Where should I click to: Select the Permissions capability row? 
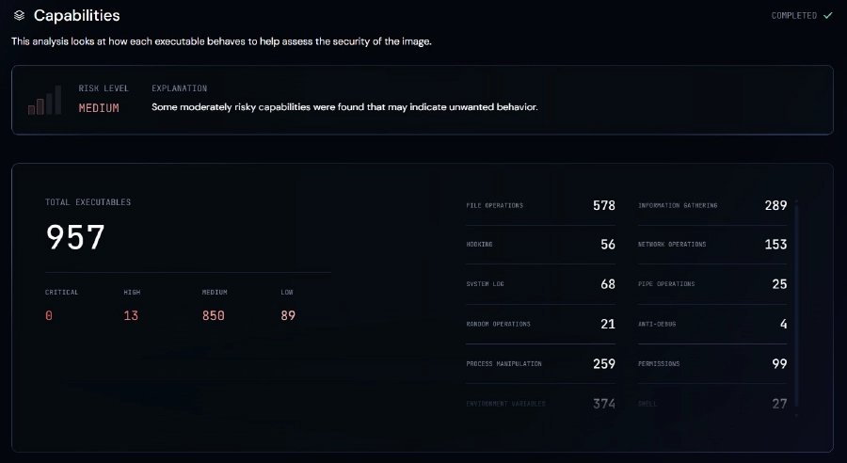[712, 363]
